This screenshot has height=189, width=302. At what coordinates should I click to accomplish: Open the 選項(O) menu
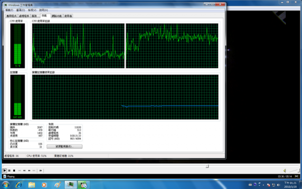[x=21, y=10]
